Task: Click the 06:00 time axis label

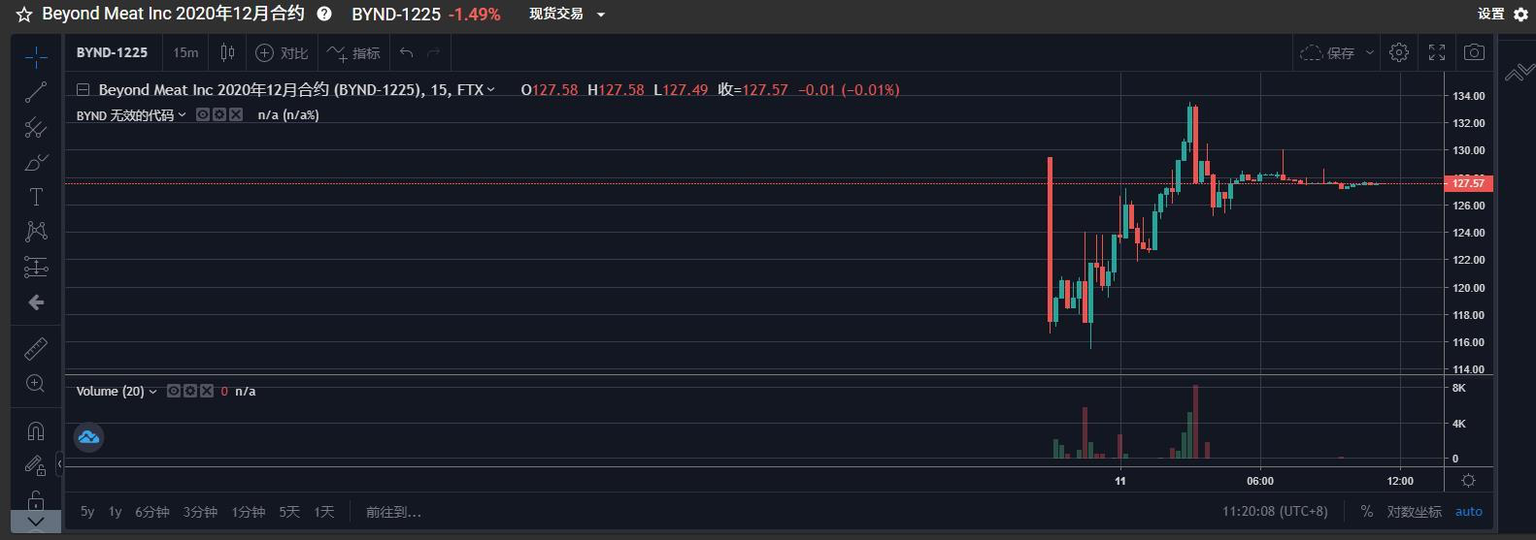Action: (x=1260, y=480)
